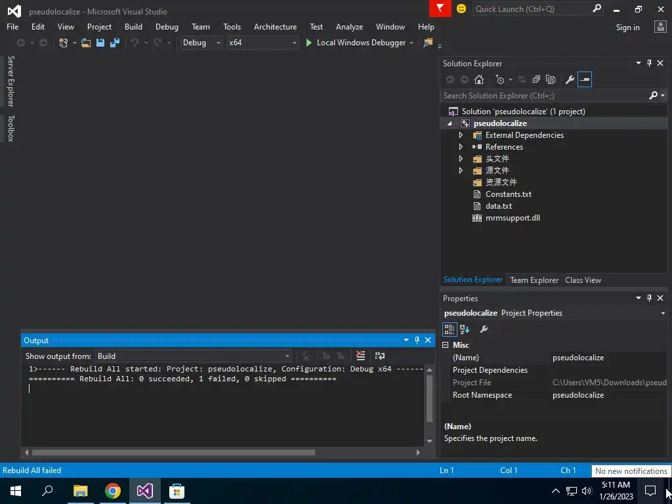Open the x64 platform dropdown
Image resolution: width=672 pixels, height=504 pixels.
(x=262, y=43)
